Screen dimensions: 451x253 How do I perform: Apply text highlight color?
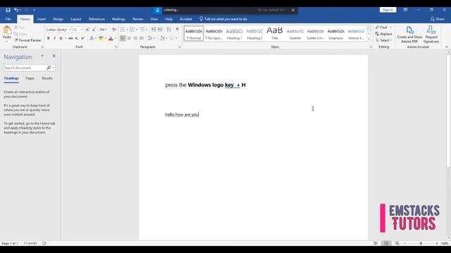click(101, 38)
